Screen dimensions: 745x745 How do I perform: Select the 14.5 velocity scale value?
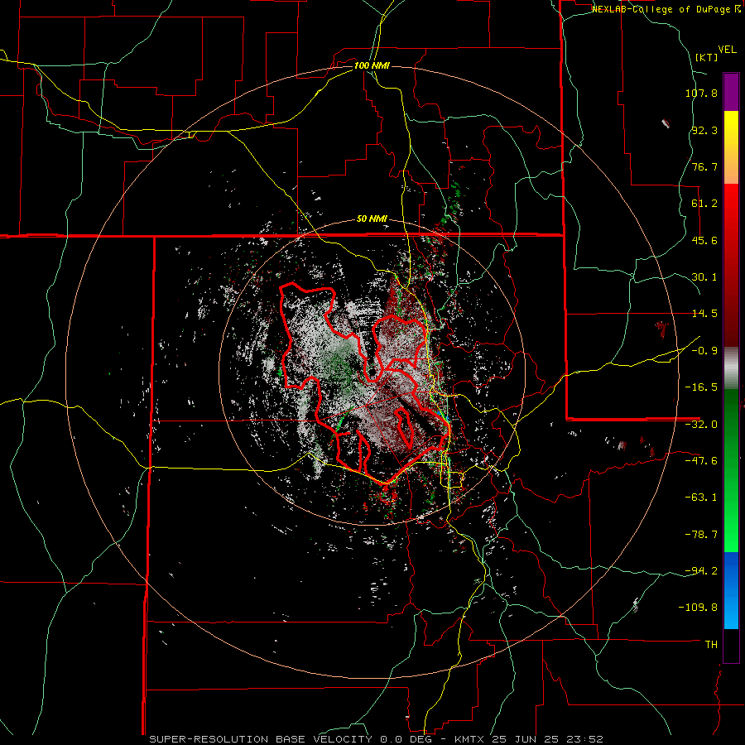(x=704, y=314)
